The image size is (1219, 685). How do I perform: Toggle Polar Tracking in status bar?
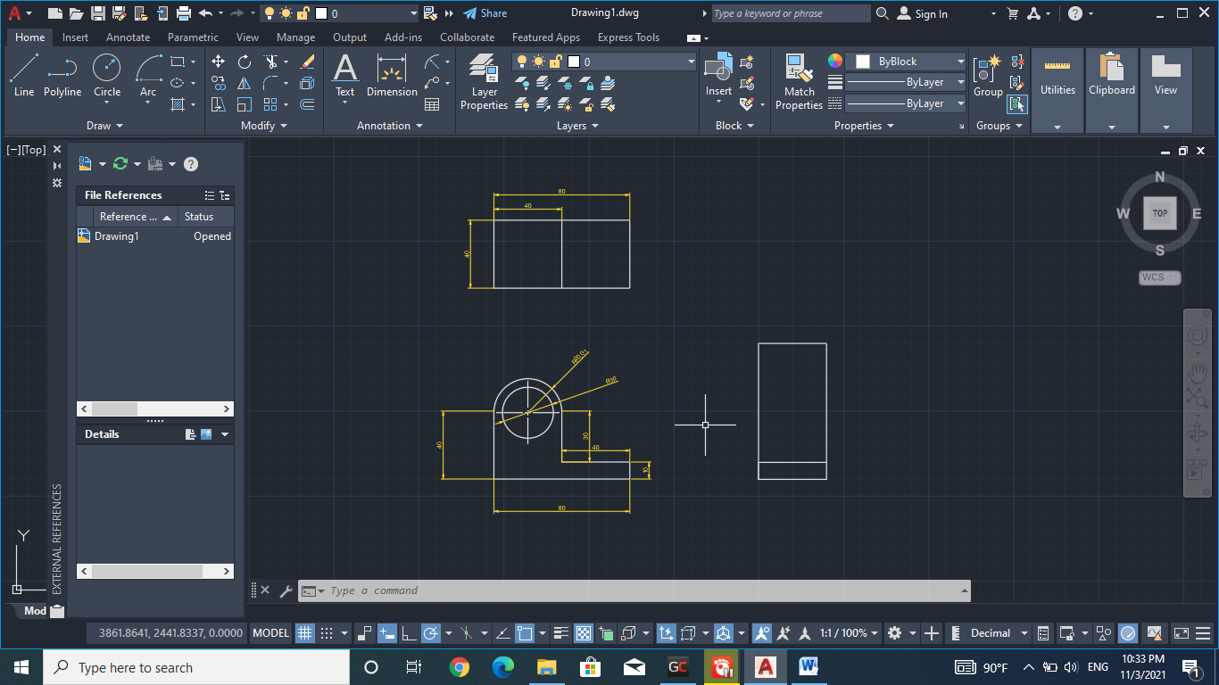pos(431,633)
